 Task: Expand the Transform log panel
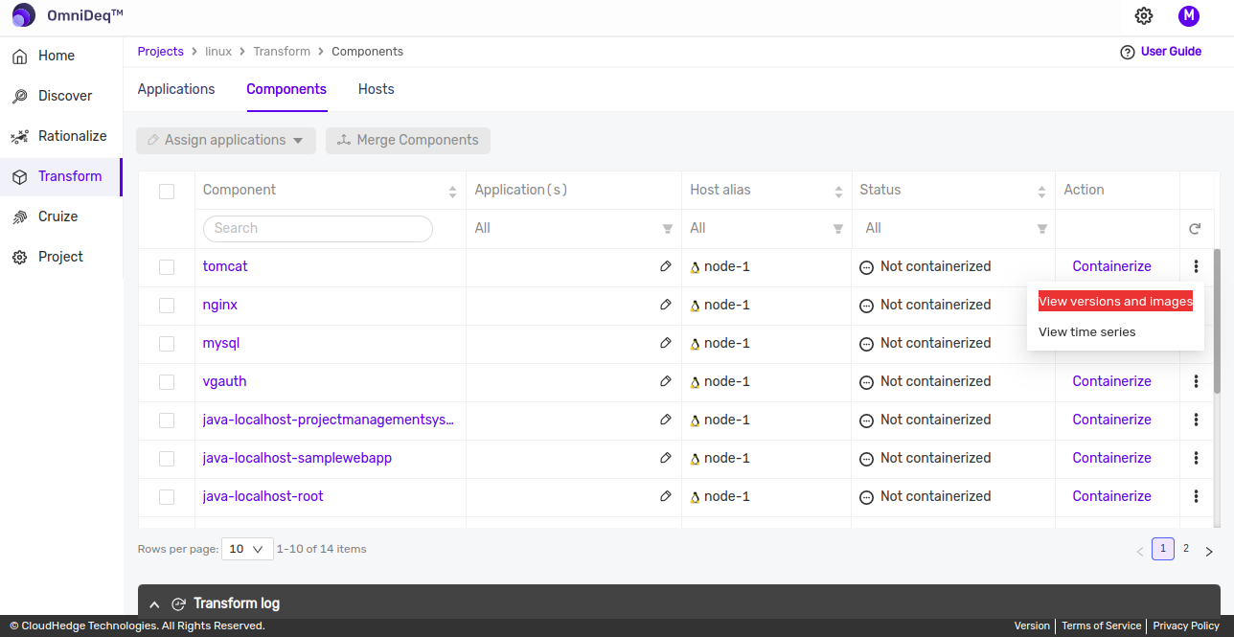(154, 603)
